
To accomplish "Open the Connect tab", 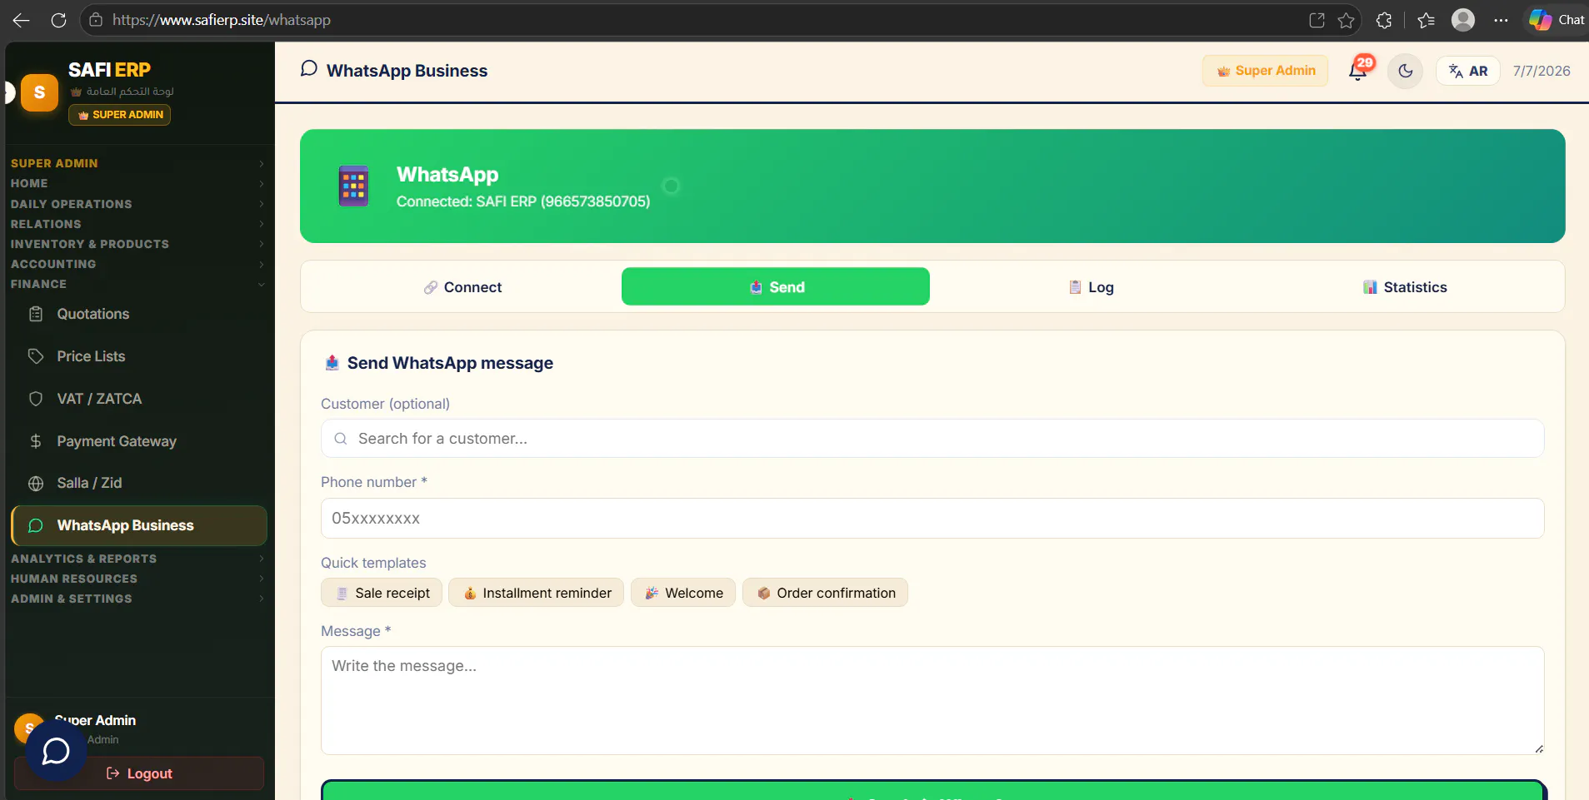I will [x=462, y=287].
